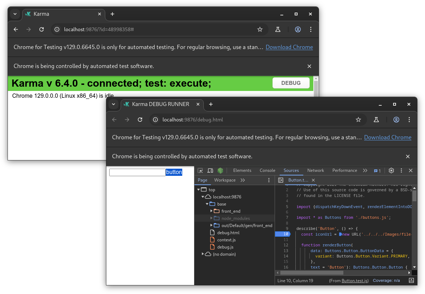Open the Workspace tab in the navigator
425x294 pixels.
(225, 180)
